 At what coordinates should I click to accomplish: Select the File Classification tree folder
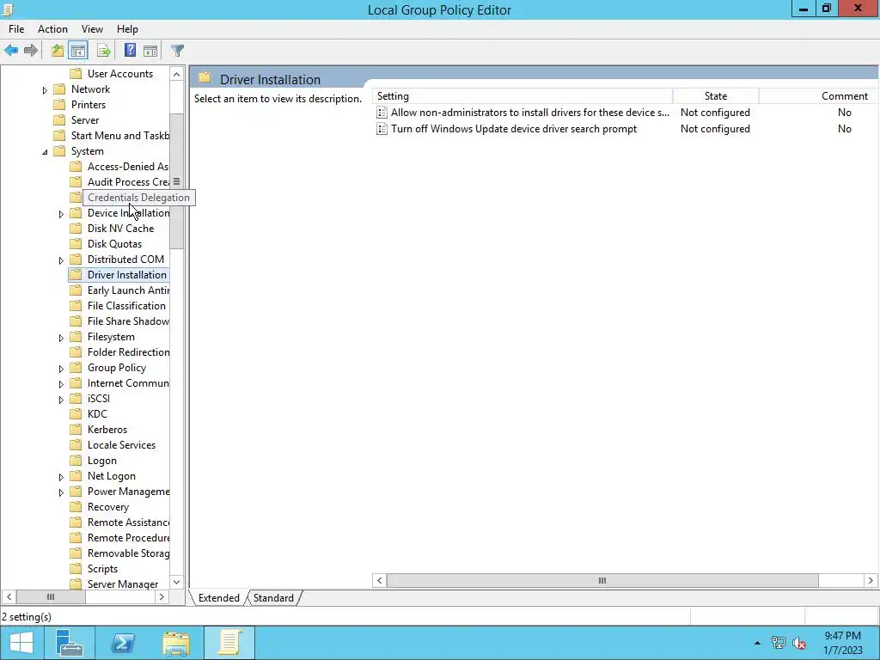pyautogui.click(x=126, y=306)
